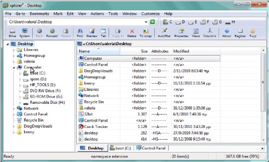Open the File menu
This screenshot has width=269, height=162.
8,14
